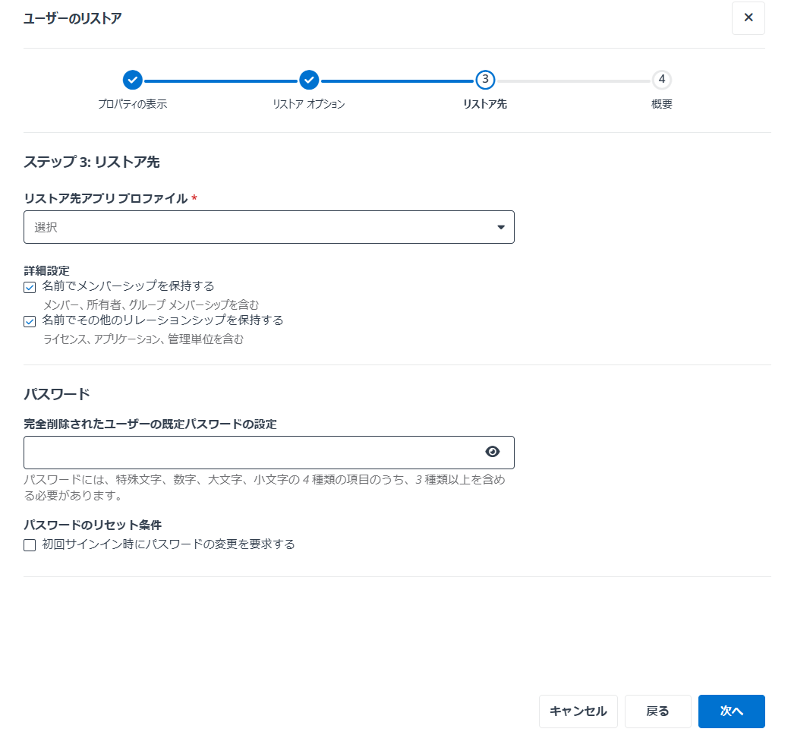Screen dimensions: 791x732
Task: Click the キャンセル button
Action: (578, 711)
